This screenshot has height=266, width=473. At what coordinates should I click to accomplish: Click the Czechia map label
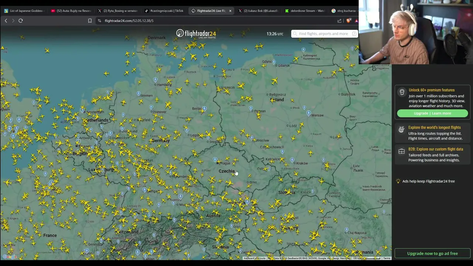click(227, 171)
